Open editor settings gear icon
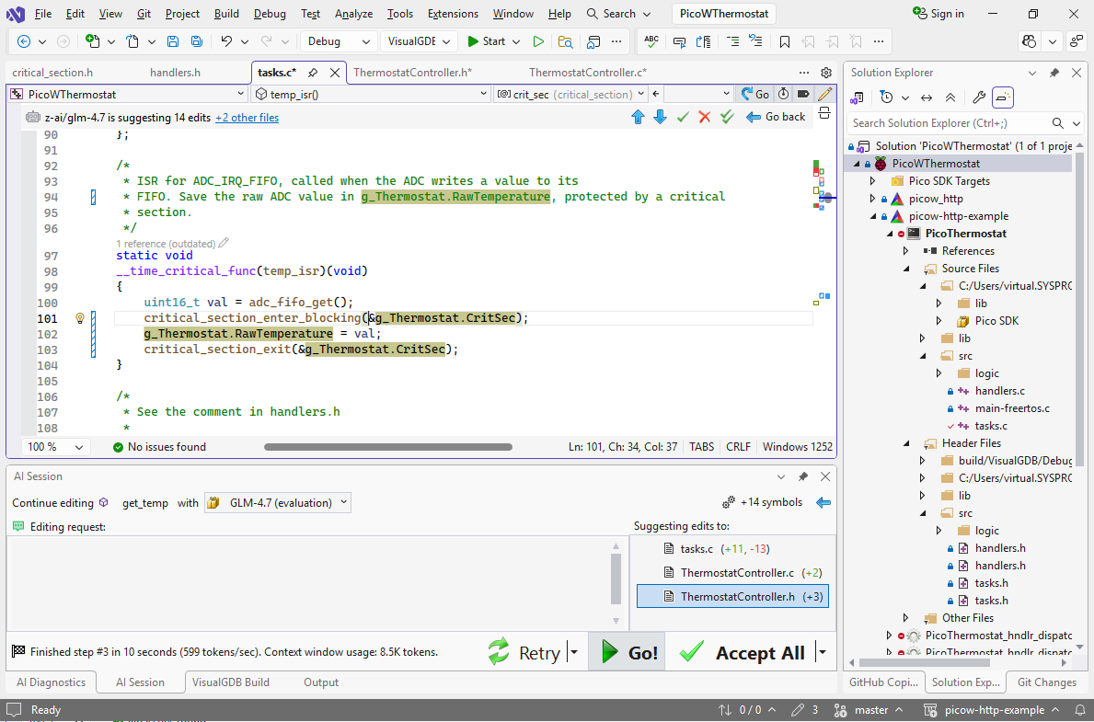Screen dimensions: 1094x722 pyautogui.click(x=826, y=73)
